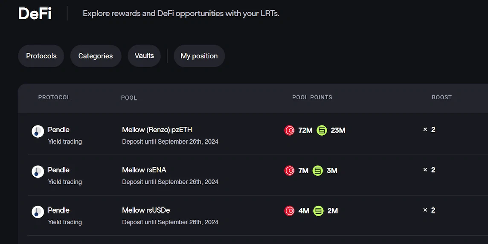Click Pendle icon in the pzETH row
The image size is (488, 244).
click(x=38, y=131)
